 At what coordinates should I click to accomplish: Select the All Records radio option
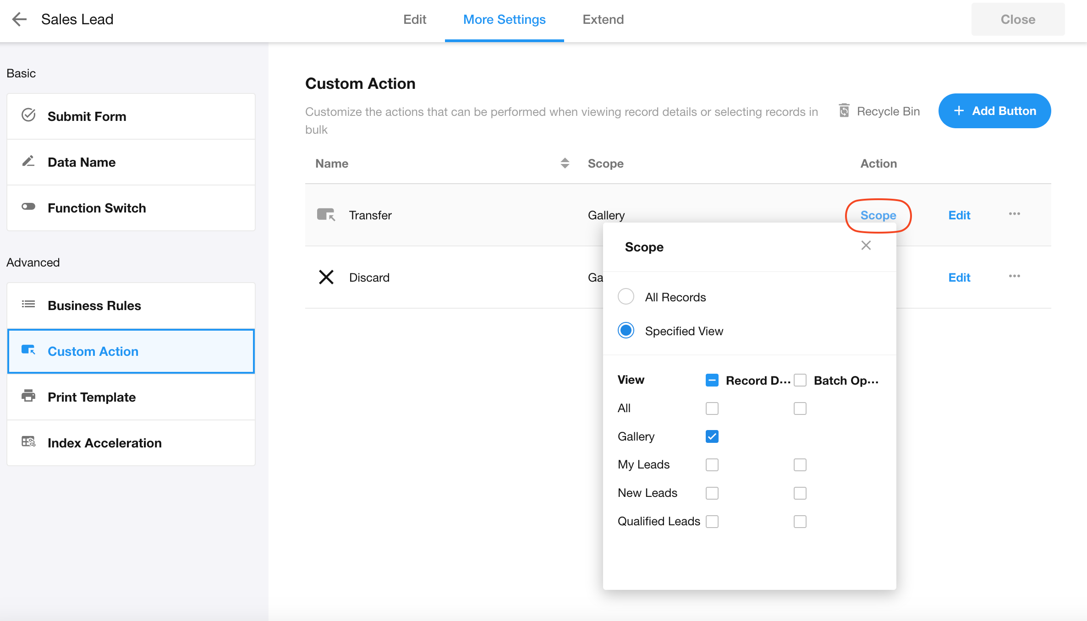tap(626, 297)
